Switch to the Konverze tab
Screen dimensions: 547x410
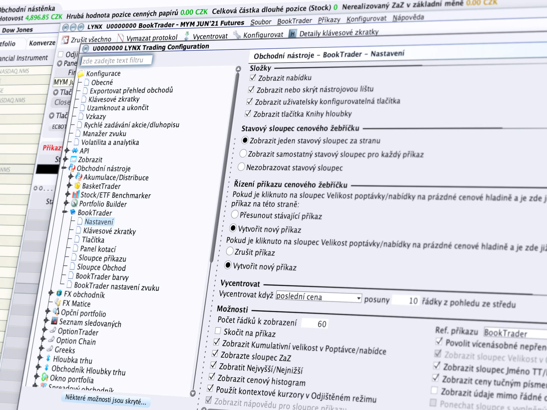[x=42, y=43]
